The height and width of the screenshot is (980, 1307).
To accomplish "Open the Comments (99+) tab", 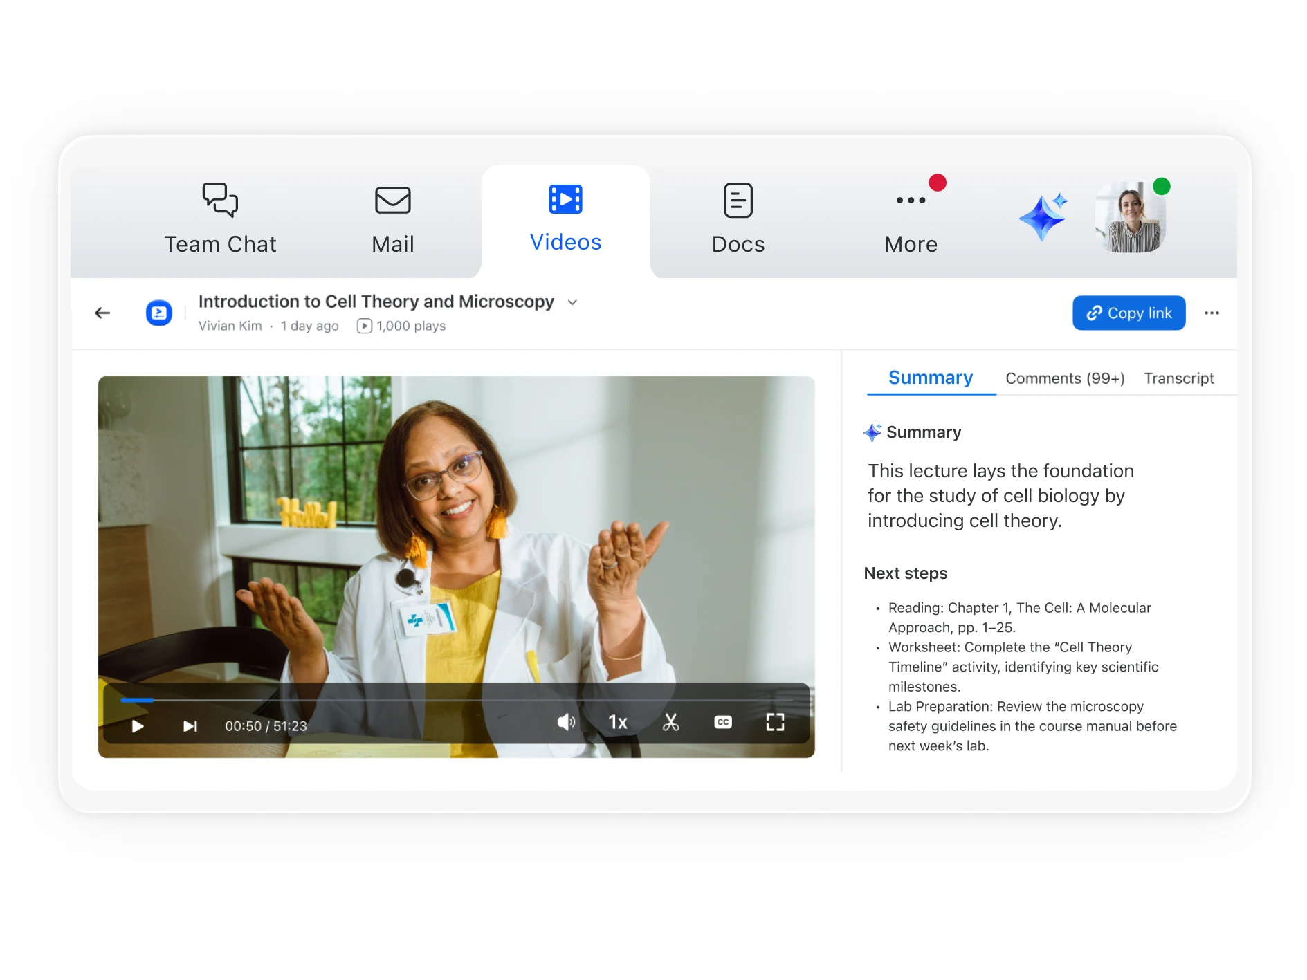I will pyautogui.click(x=1064, y=378).
